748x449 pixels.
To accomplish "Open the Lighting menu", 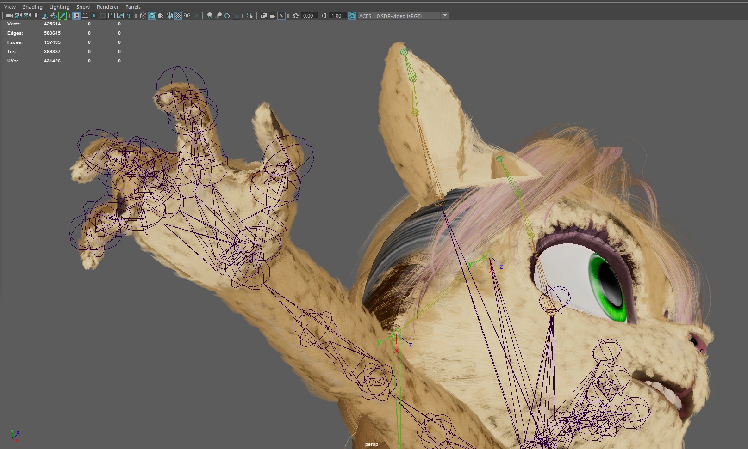I will [x=59, y=7].
